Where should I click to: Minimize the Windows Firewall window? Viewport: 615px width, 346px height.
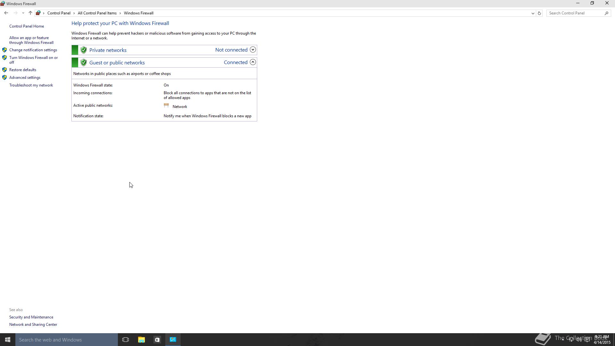[578, 3]
